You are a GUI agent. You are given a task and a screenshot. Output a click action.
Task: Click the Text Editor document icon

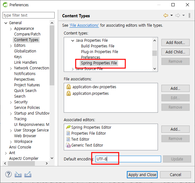click(x=68, y=139)
